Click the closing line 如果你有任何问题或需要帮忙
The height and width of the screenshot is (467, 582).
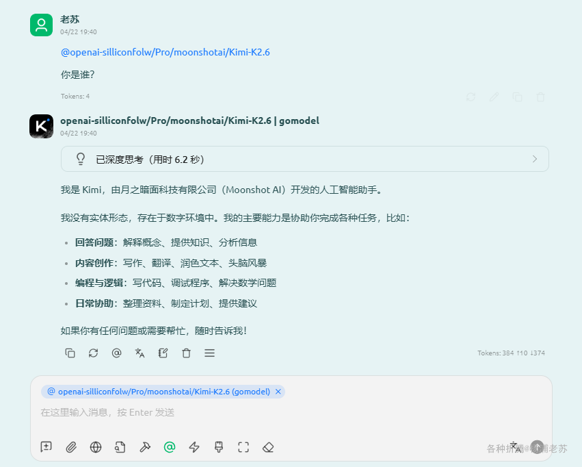tap(154, 331)
